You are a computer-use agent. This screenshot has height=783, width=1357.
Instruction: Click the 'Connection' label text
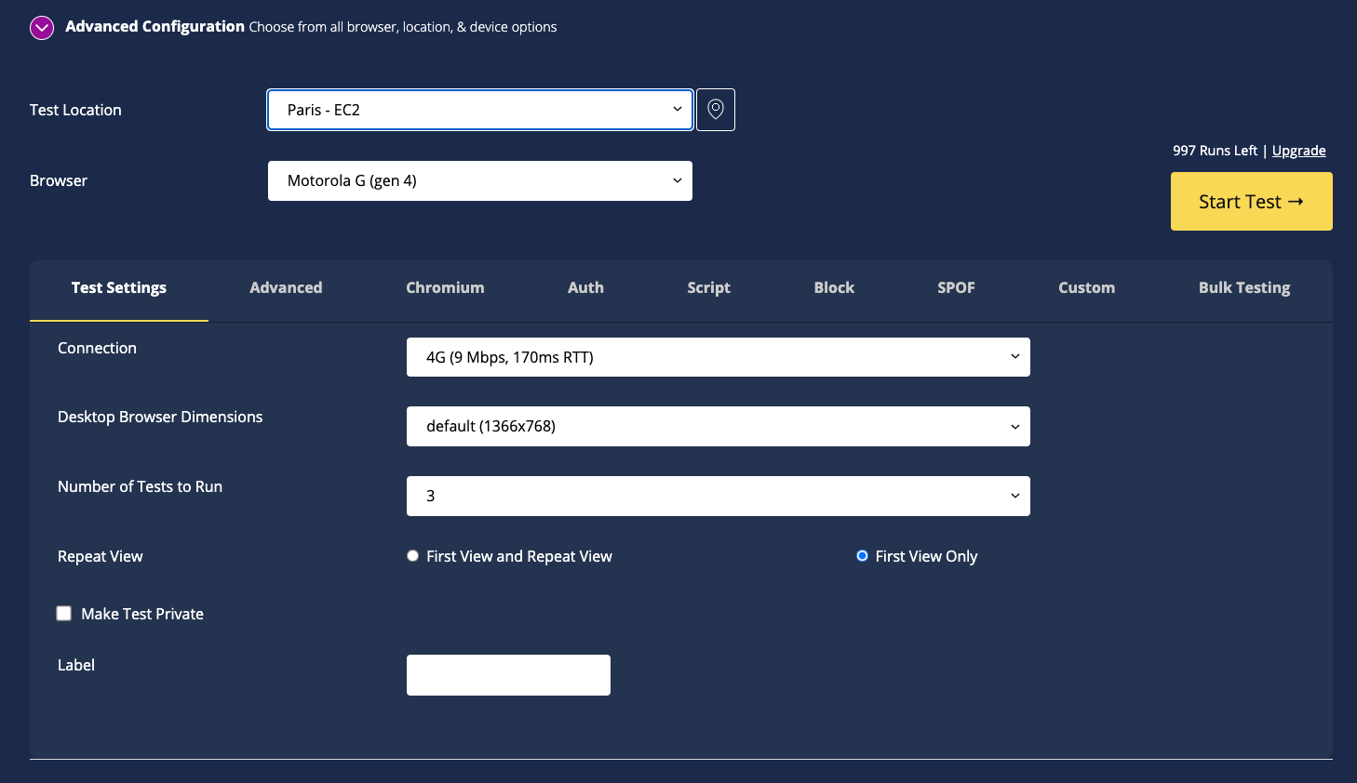coord(97,348)
